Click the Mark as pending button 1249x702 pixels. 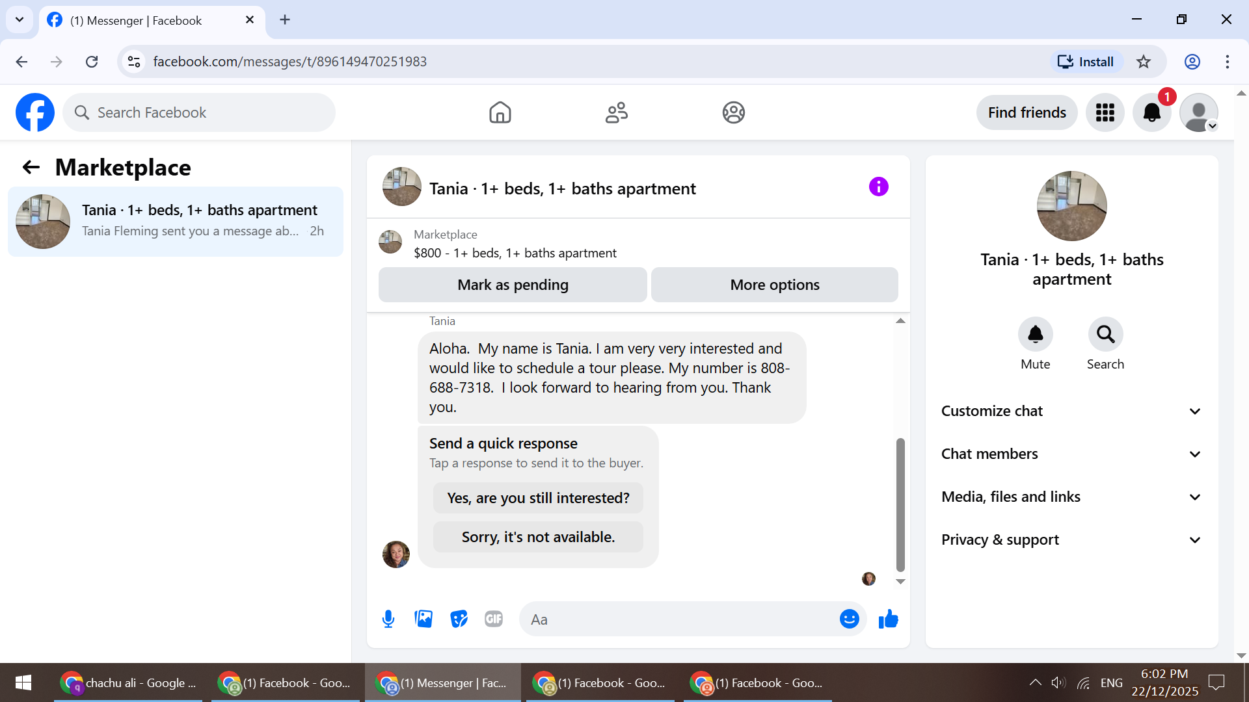click(513, 285)
